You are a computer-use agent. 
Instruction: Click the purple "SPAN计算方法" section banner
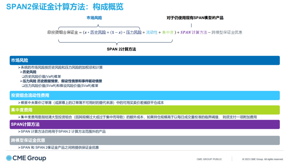click(x=145, y=125)
